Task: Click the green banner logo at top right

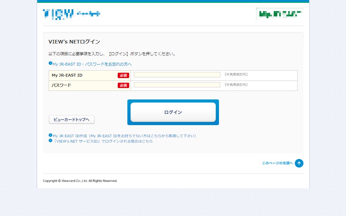Action: [280, 14]
